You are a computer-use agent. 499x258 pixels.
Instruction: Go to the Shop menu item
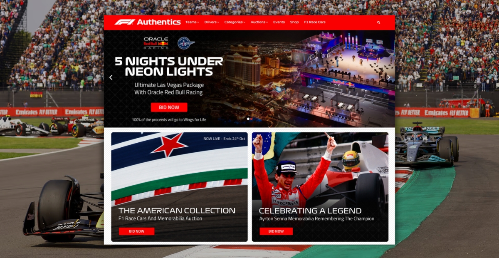coord(294,22)
